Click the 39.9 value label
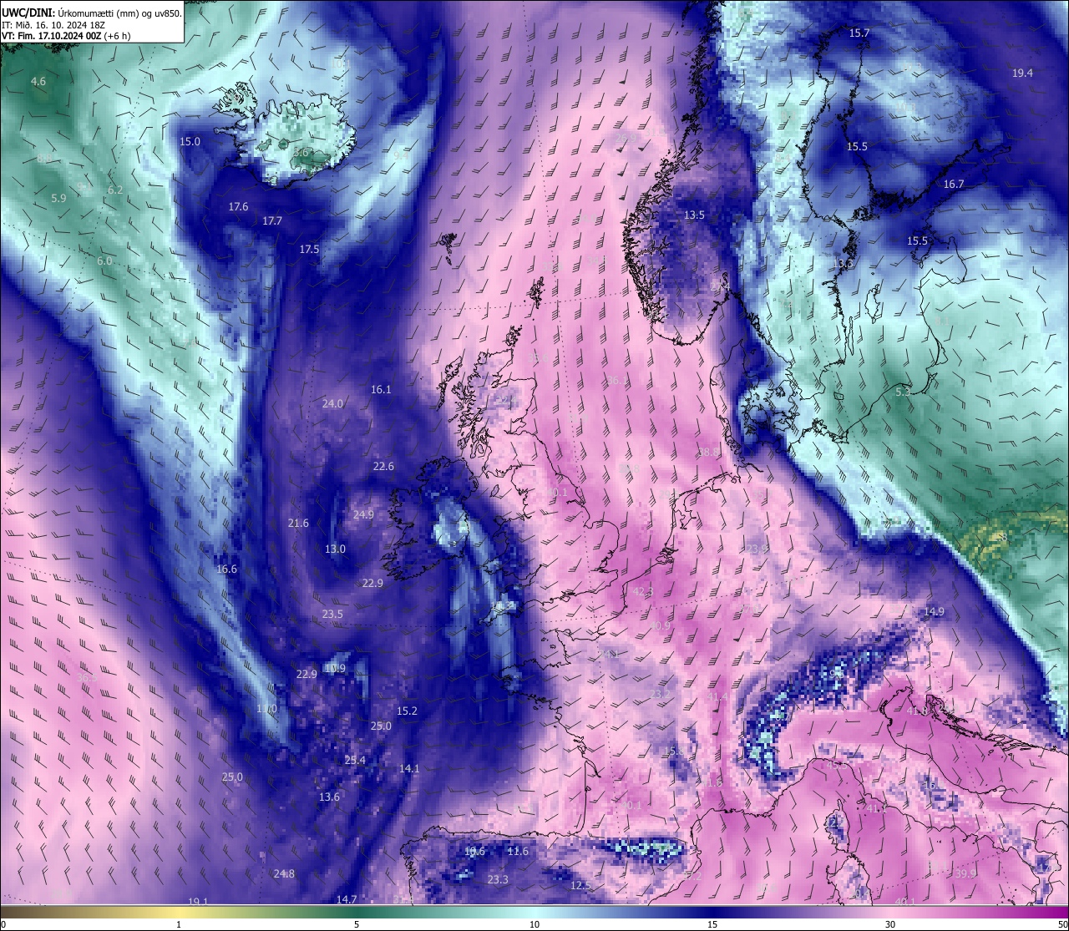This screenshot has width=1069, height=931. coord(965,873)
